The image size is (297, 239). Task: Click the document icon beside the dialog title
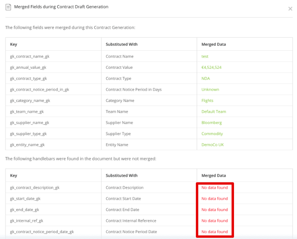(8, 7)
